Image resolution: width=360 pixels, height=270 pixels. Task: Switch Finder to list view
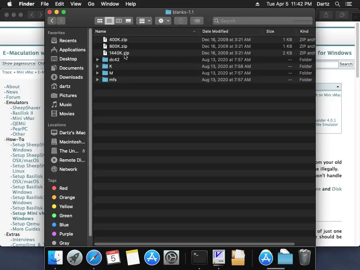coord(109,21)
